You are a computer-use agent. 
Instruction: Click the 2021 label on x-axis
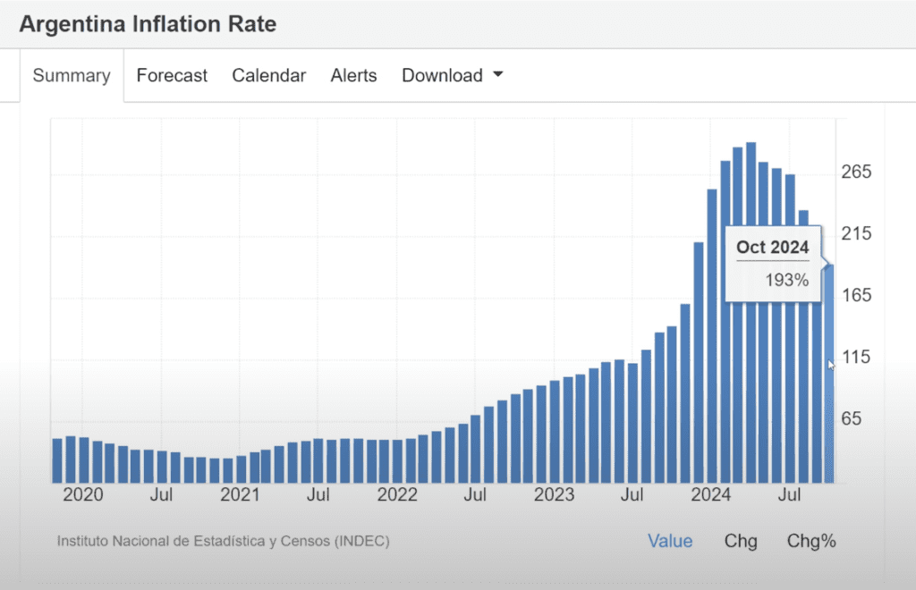(240, 494)
